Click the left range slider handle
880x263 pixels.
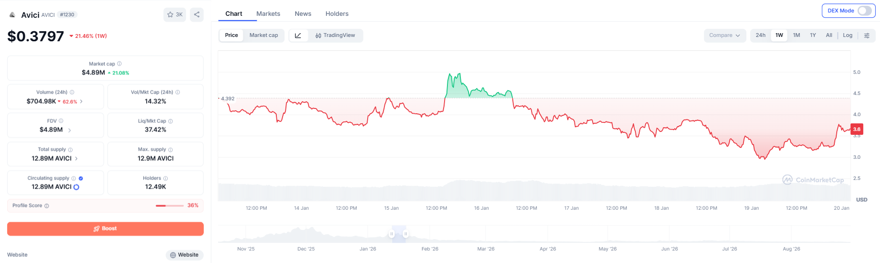[392, 234]
